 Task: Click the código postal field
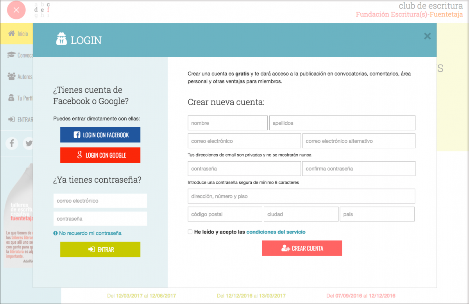tap(225, 214)
